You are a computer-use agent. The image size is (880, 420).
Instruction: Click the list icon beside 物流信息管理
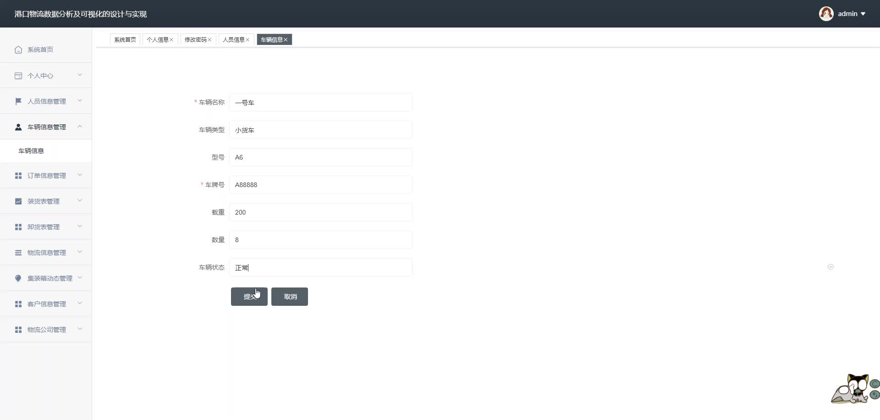coord(18,253)
